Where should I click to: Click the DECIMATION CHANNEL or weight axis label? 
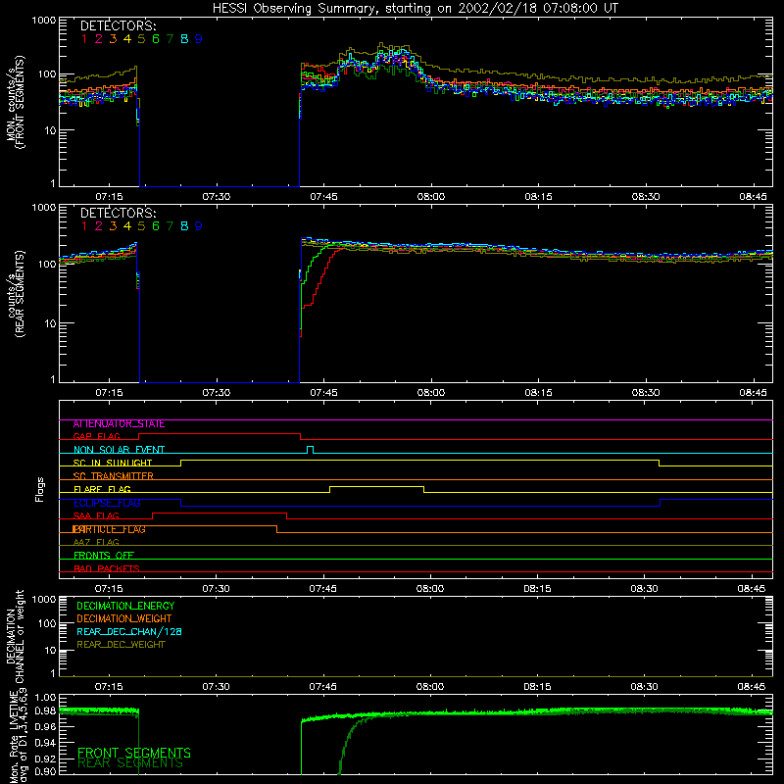coord(15,636)
